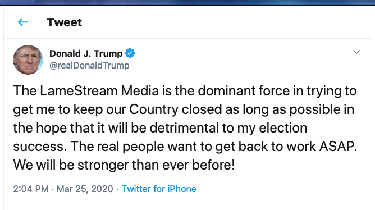Click the blue verified badge icon
375x210 pixels.
tap(130, 53)
